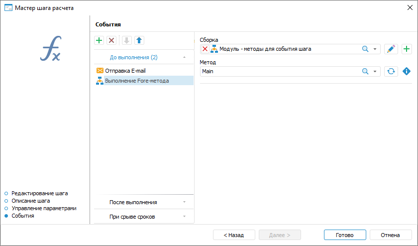
Task: Select the Отправка E-mail event
Action: click(x=125, y=71)
